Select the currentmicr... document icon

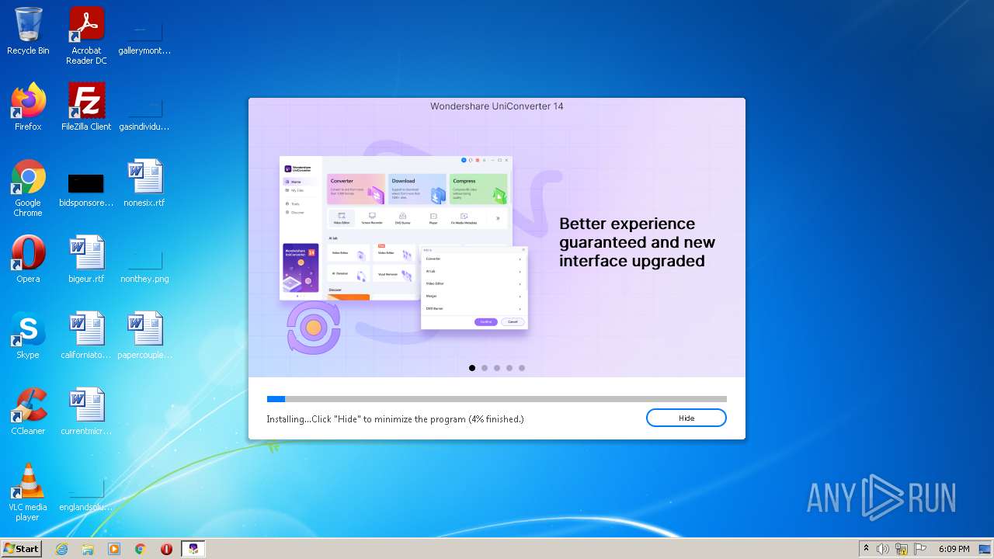pyautogui.click(x=86, y=411)
